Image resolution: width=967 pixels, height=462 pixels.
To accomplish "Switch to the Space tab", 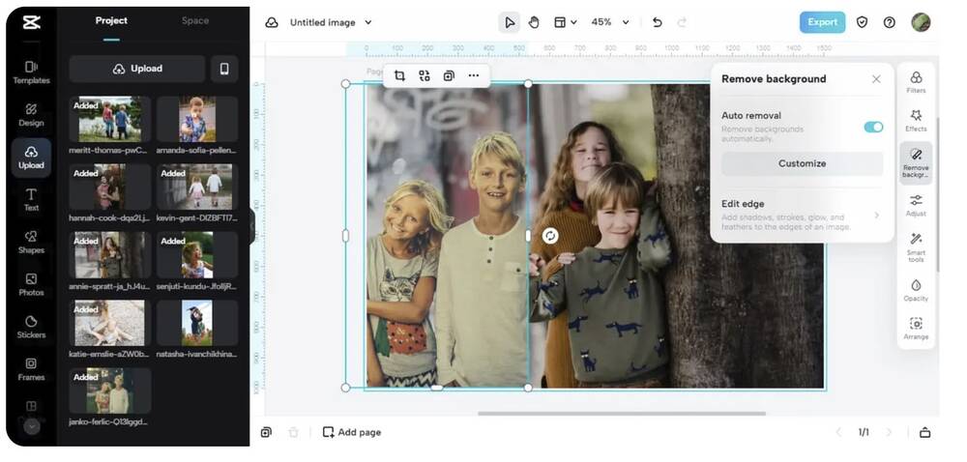I will [x=194, y=20].
